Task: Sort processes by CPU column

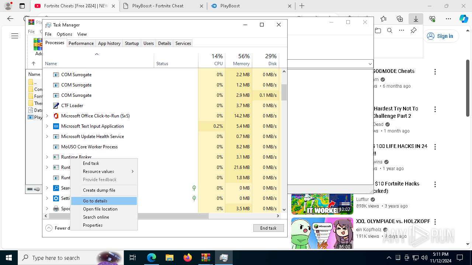Action: pos(212,60)
